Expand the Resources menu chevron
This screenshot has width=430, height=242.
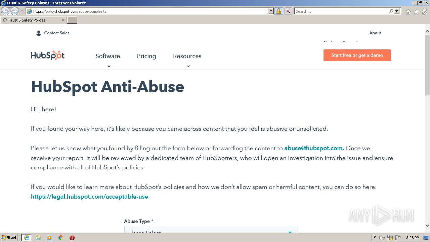point(188,66)
